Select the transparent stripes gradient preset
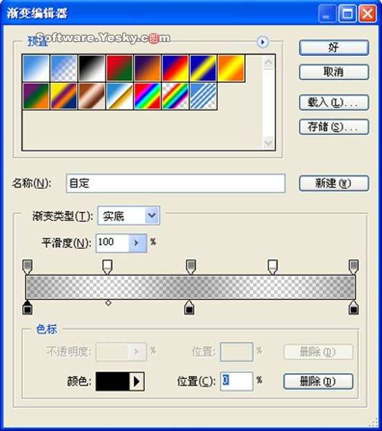Image resolution: width=382 pixels, height=431 pixels. click(x=203, y=97)
